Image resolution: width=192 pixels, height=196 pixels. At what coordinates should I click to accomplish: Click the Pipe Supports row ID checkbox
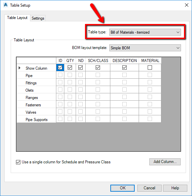coord(60,119)
